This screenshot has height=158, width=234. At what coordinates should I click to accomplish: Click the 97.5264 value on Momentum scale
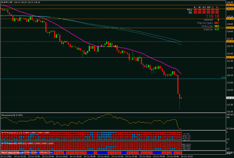(230, 128)
